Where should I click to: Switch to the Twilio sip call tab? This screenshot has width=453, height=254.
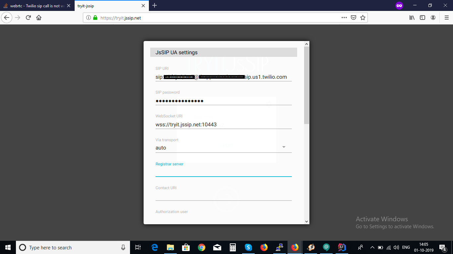coord(37,6)
